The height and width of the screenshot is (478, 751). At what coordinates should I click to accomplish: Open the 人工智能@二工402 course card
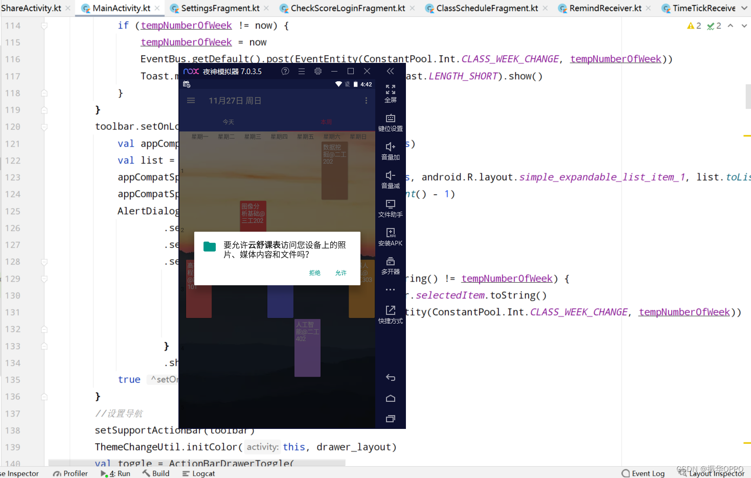[308, 348]
